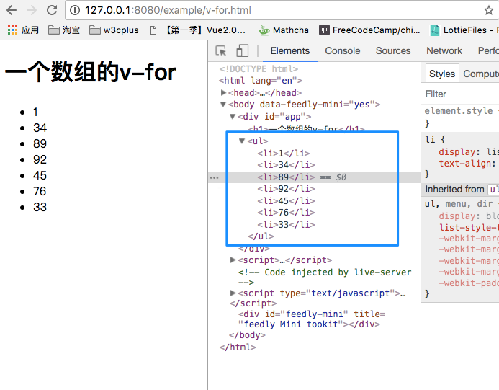Click the li selector in Styles
The image size is (499, 390).
click(430, 139)
